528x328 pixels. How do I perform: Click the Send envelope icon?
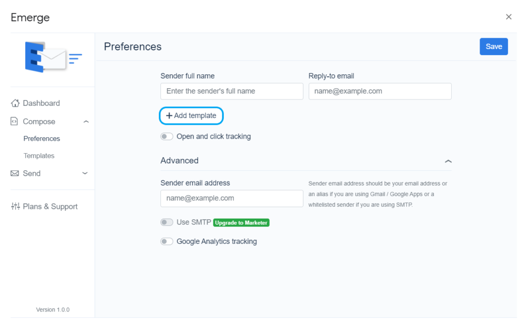15,173
